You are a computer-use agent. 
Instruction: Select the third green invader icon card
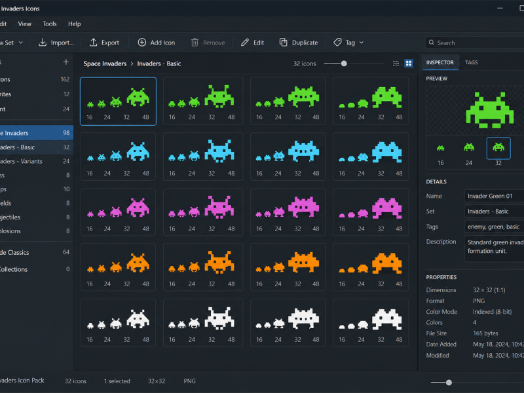288,102
